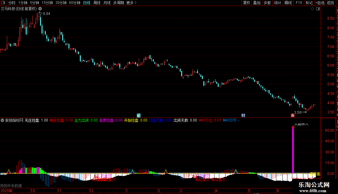The image size is (338, 194).
Task: Toggle the left sidebar panel icon
Action: pos(3,3)
